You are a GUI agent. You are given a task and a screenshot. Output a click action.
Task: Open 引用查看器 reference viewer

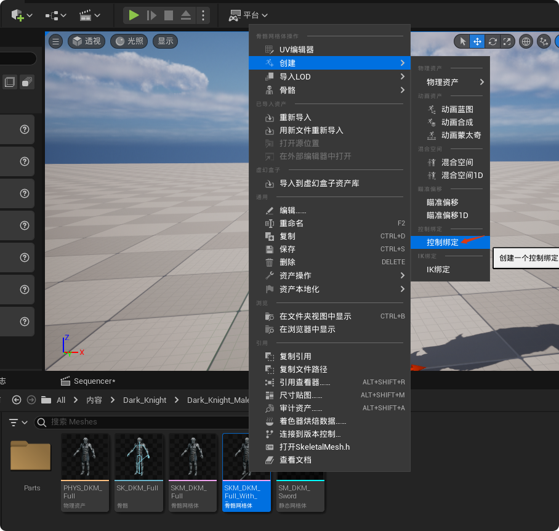click(x=329, y=383)
